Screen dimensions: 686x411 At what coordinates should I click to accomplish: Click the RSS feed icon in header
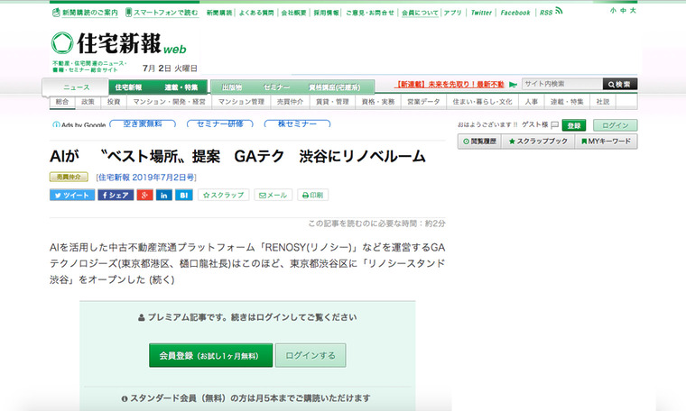(559, 12)
